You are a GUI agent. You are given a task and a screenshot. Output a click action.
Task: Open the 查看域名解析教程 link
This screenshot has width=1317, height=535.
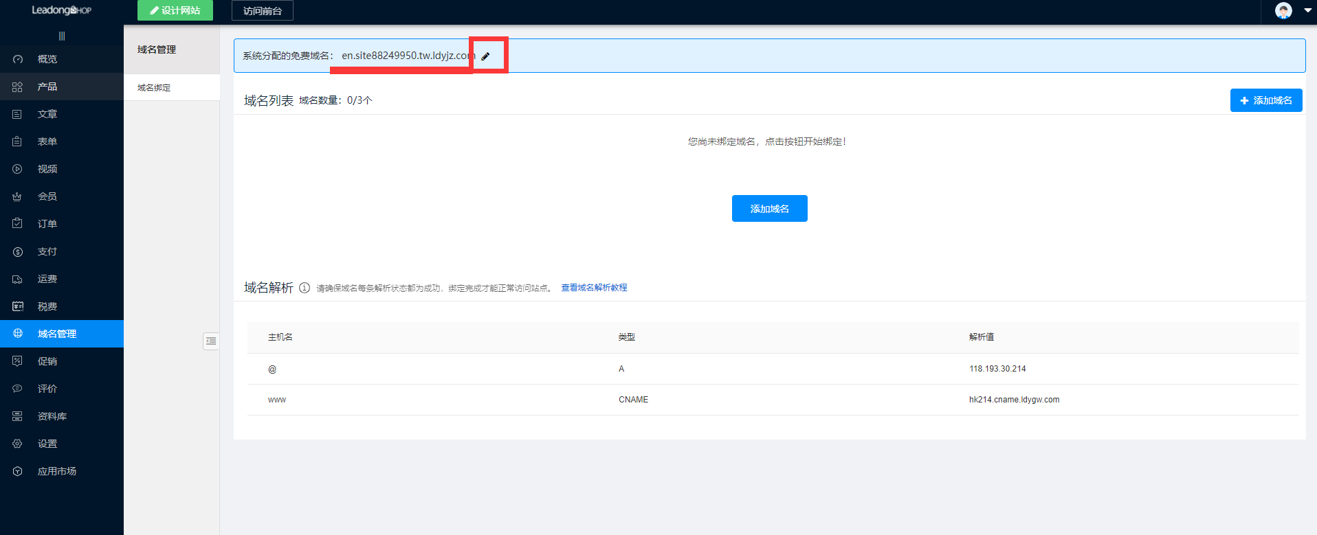point(594,288)
